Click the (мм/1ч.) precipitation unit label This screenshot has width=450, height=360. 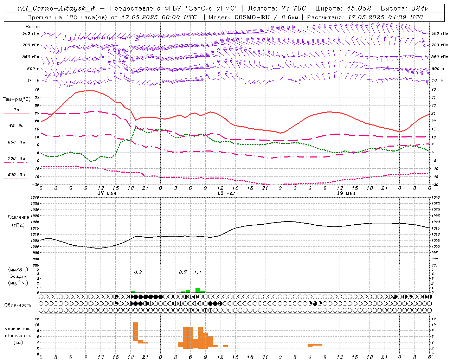18,283
